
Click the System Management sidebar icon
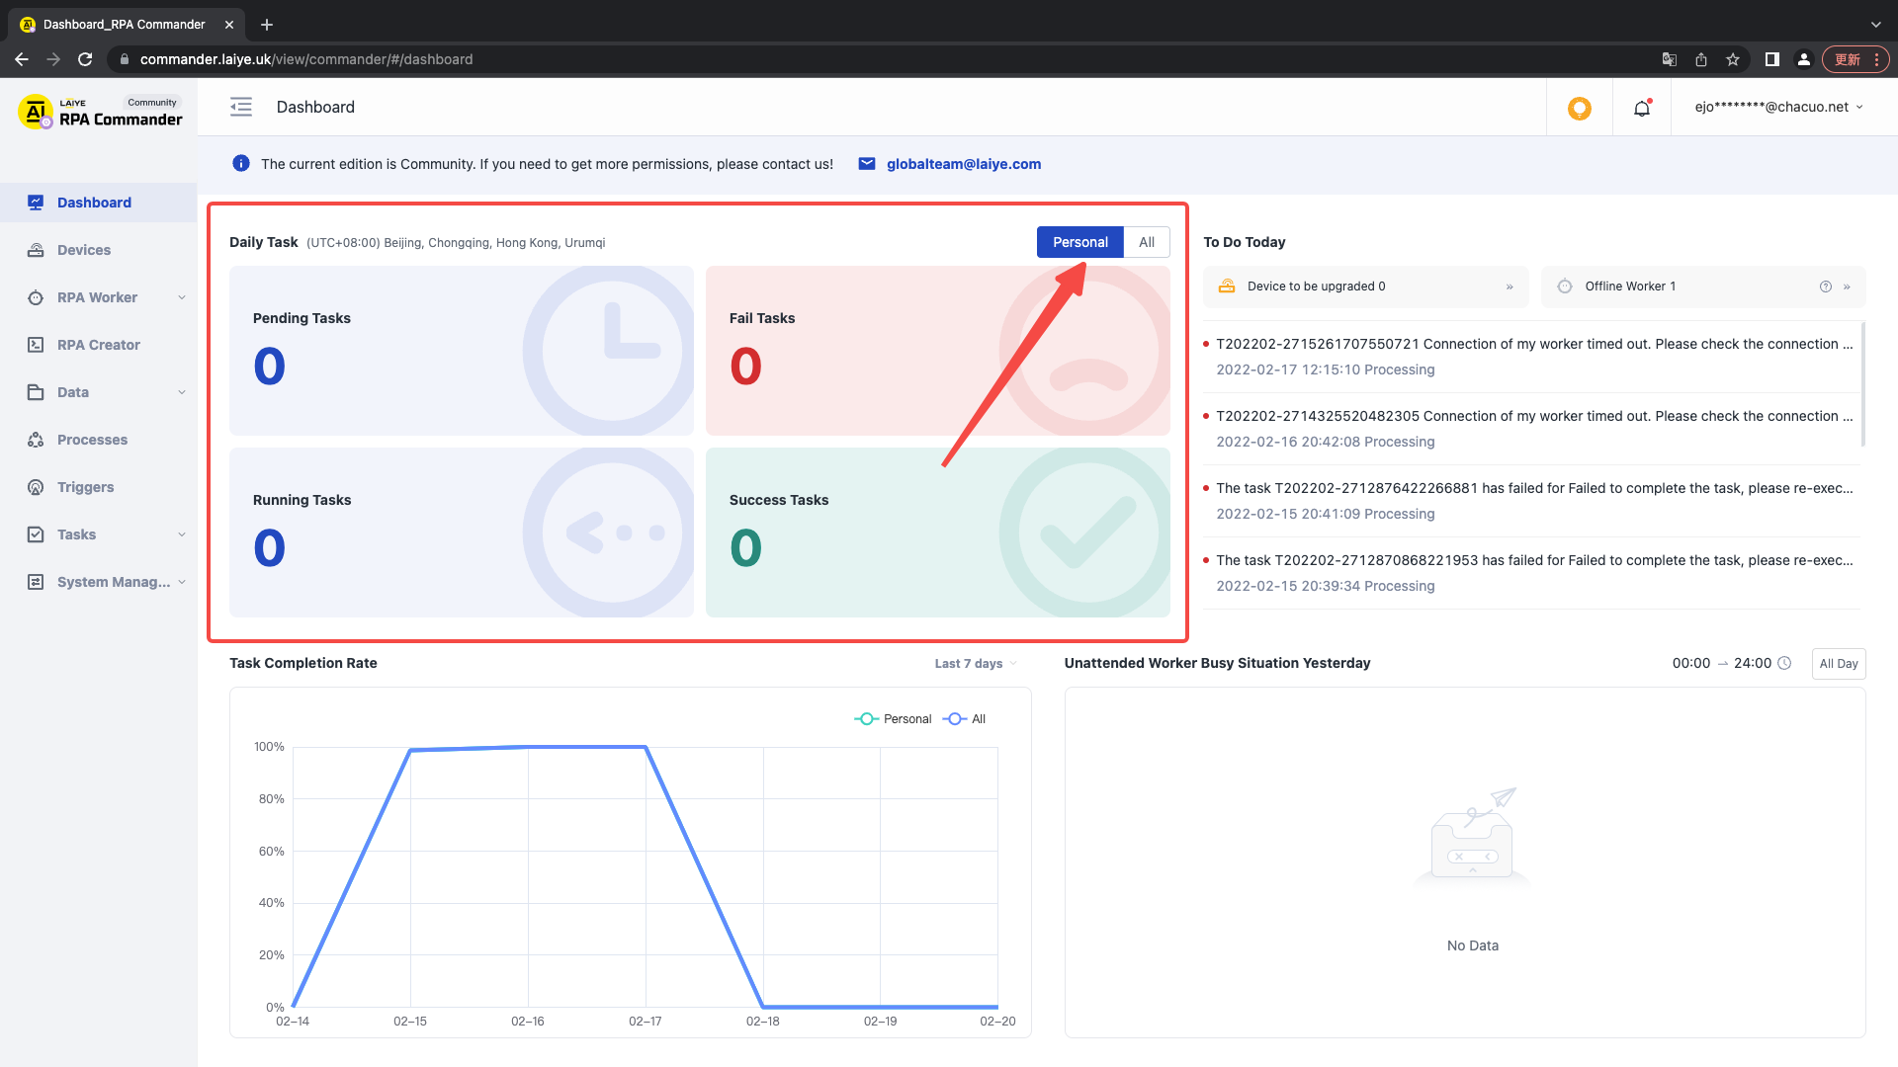(36, 582)
